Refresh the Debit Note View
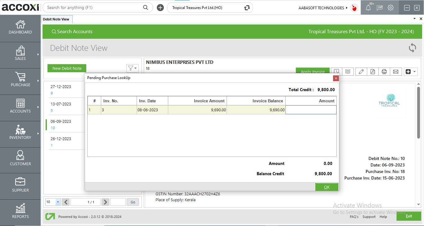This screenshot has height=226, width=424. tap(412, 48)
